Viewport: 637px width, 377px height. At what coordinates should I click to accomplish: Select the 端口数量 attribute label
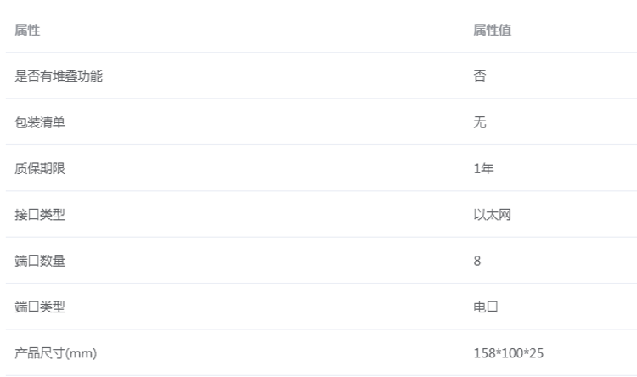point(40,261)
